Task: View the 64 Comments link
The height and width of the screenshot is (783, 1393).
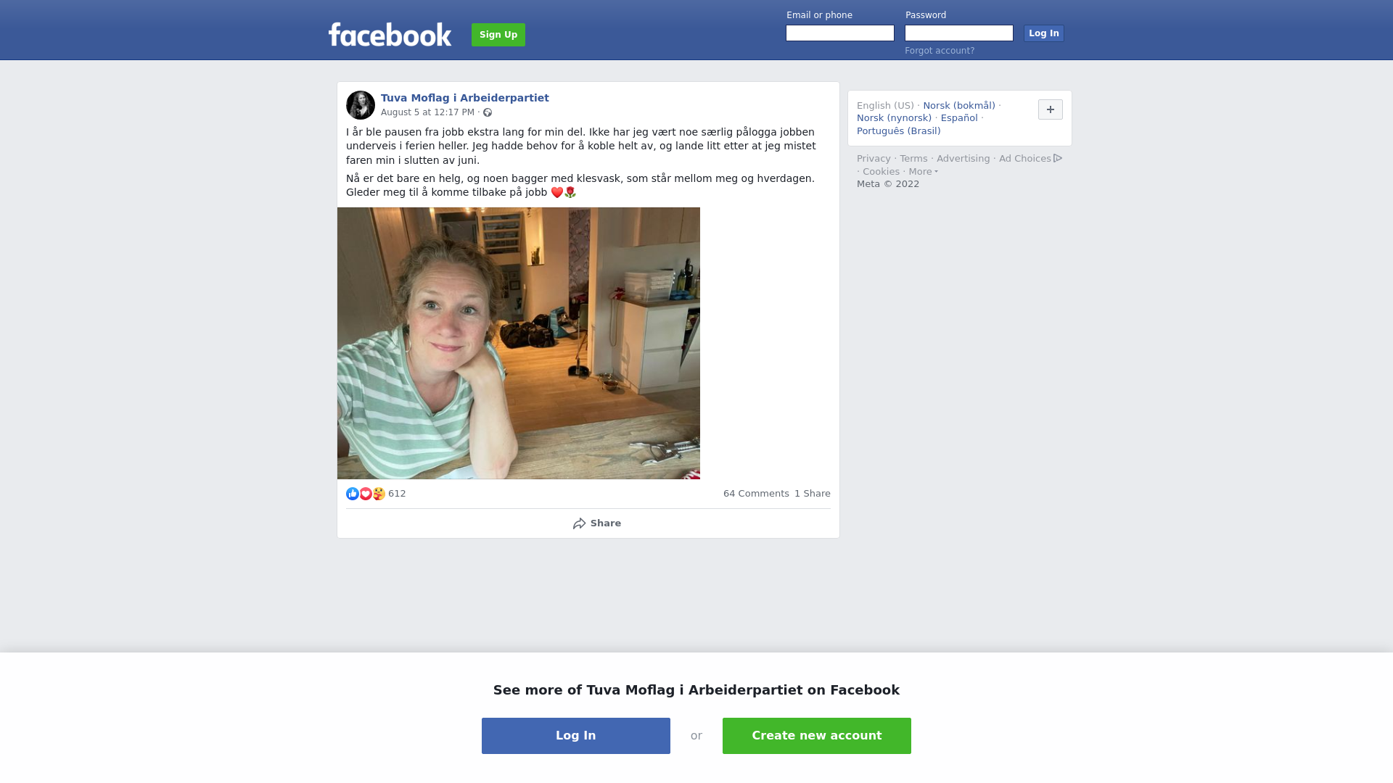Action: tap(756, 494)
